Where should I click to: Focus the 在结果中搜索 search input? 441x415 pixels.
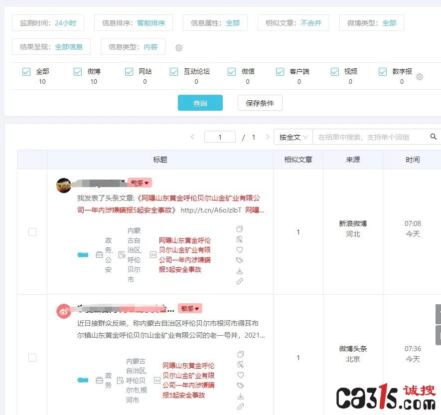(370, 137)
